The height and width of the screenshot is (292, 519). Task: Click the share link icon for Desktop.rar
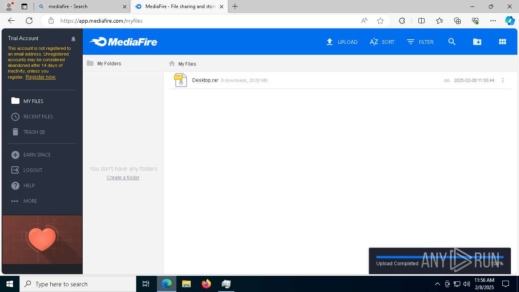pos(446,81)
